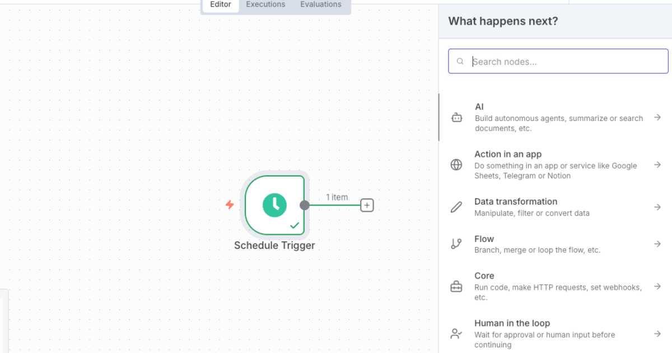Add a node with the plus connector
Viewport: 672px width, 353px height.
pyautogui.click(x=367, y=205)
